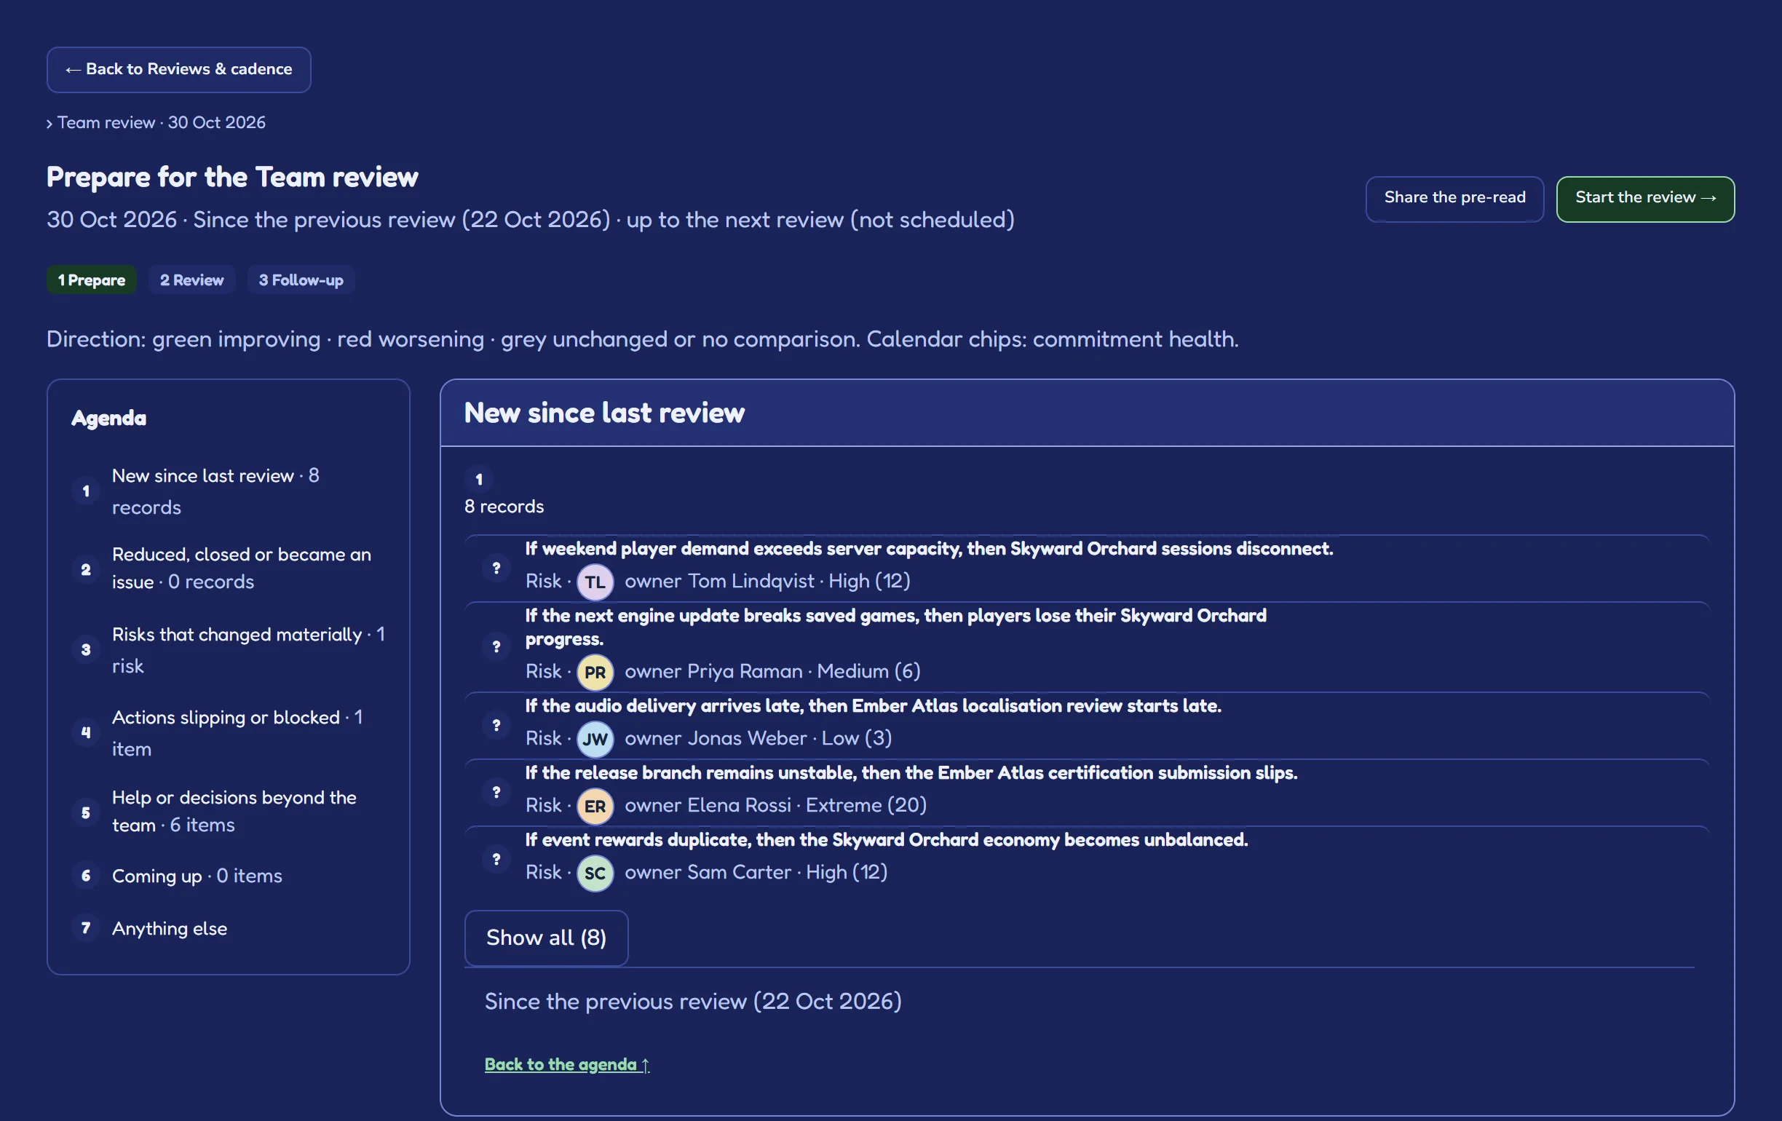Screen dimensions: 1782x1121
Task: Expand list with Show all (8)
Action: click(546, 938)
